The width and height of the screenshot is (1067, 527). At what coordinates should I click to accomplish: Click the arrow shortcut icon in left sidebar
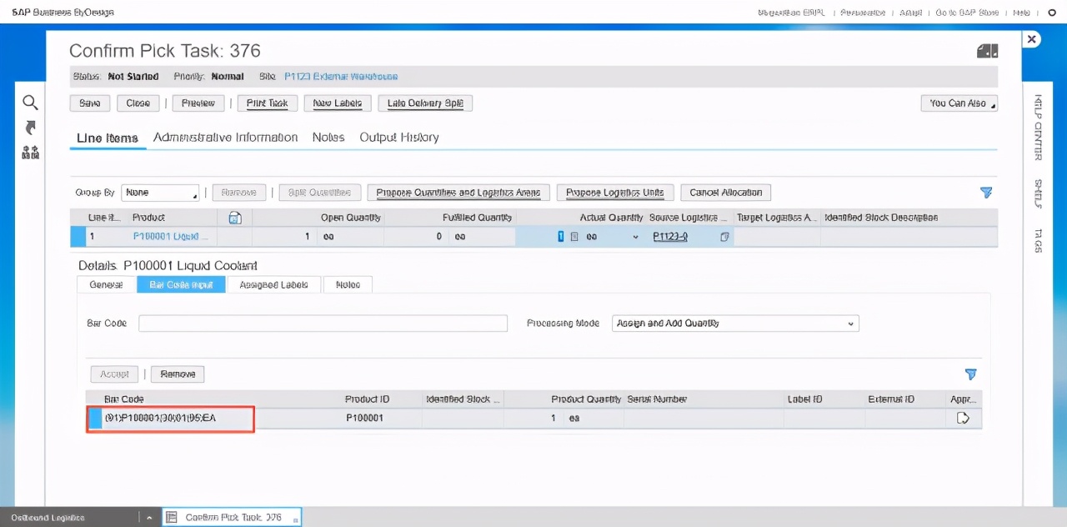31,128
